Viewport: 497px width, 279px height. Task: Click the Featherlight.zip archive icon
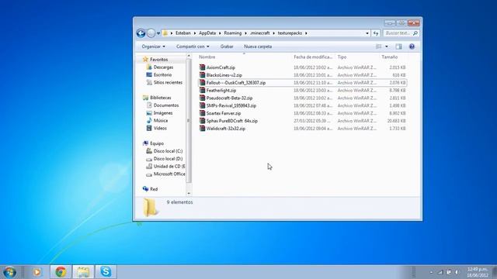coord(202,90)
